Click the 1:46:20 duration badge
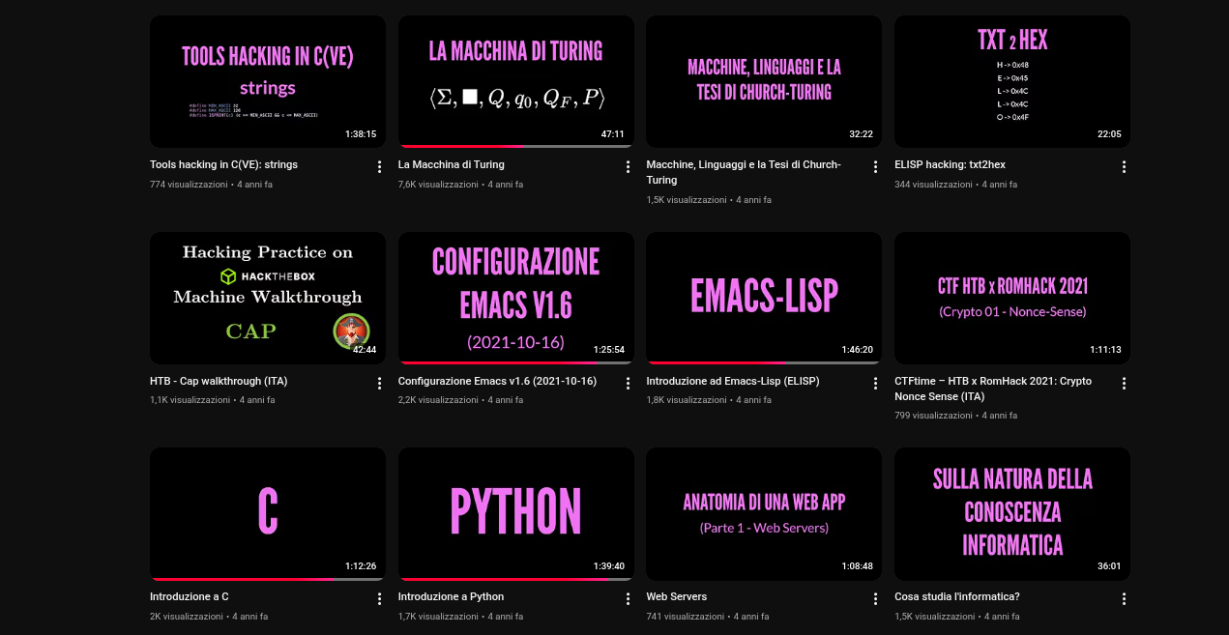The width and height of the screenshot is (1229, 635). (x=857, y=350)
